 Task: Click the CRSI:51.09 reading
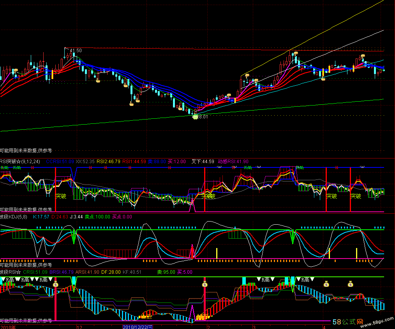pos(35,272)
